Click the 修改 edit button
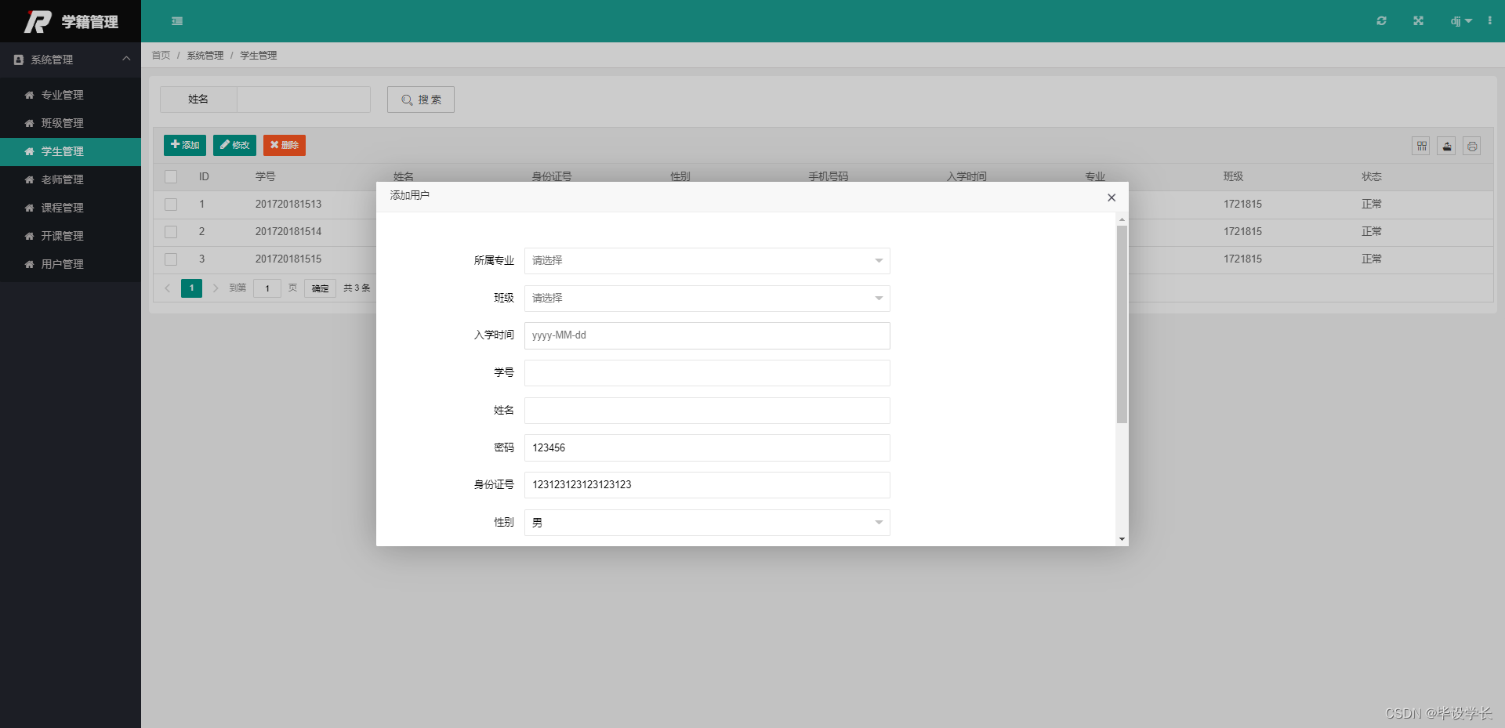Image resolution: width=1505 pixels, height=728 pixels. click(x=234, y=145)
